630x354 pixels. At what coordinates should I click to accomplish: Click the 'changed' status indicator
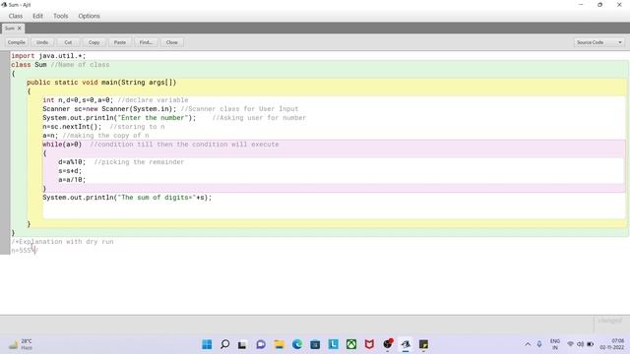[x=610, y=321]
